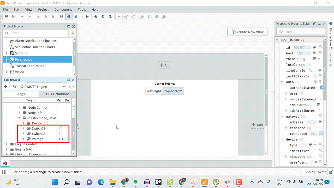Screen dimensions: 334x188
Task: Select Comm Read-Only mode toolbar icon
Action: pos(69,17)
